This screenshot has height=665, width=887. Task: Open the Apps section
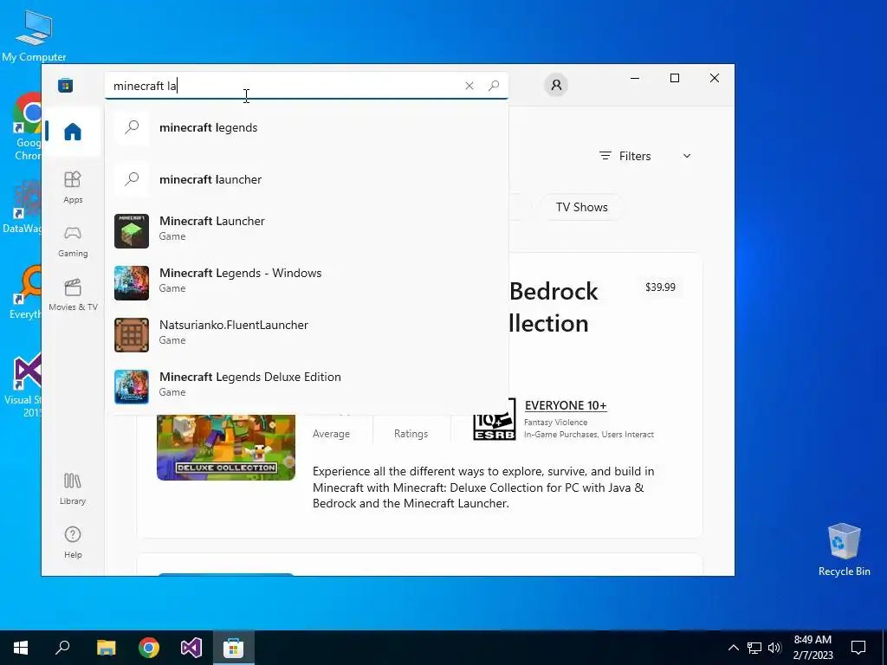coord(73,187)
